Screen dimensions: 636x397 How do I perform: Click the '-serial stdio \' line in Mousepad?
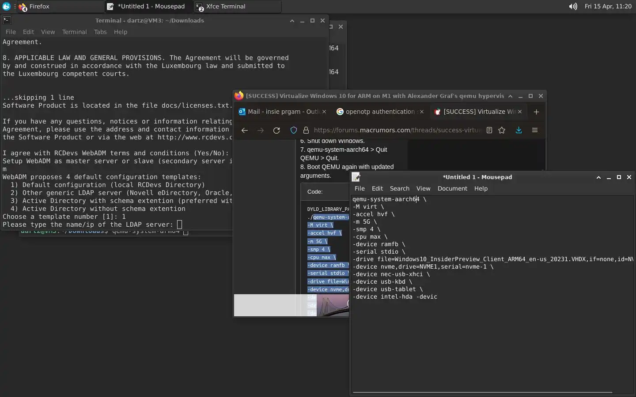[379, 251]
